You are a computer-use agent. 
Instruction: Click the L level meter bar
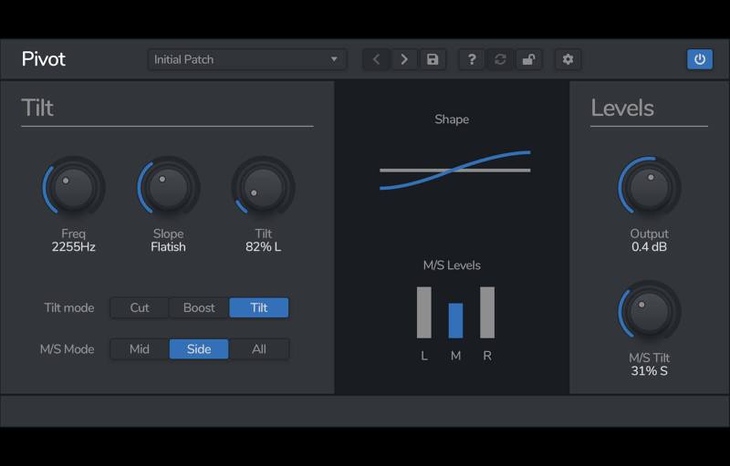point(424,313)
